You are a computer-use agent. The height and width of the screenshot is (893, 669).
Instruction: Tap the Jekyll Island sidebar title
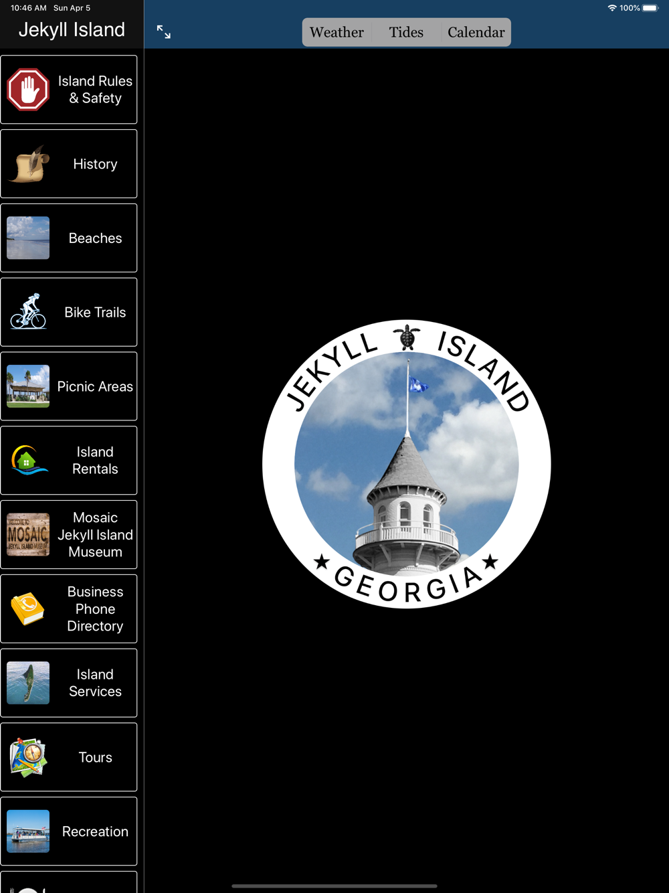tap(72, 29)
